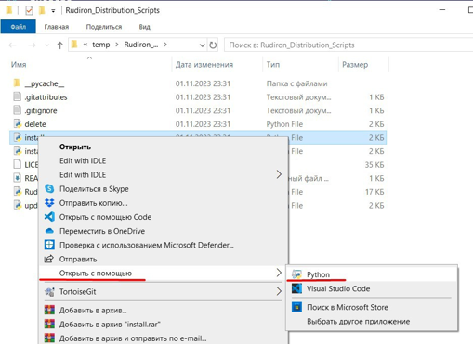Select the .gitignore file icon
The image size is (473, 344).
pos(18,110)
